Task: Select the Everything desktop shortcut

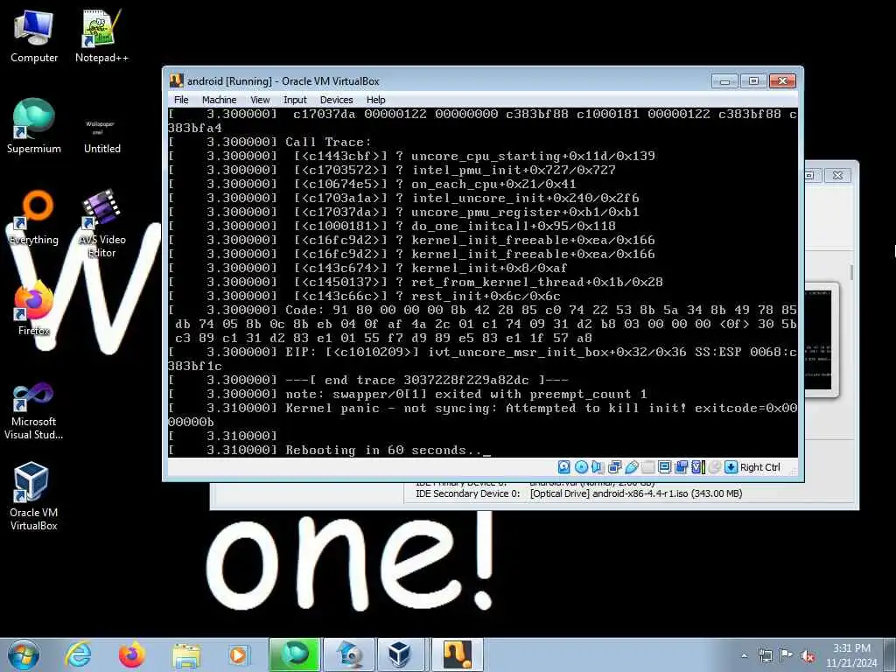Action: pos(34,218)
